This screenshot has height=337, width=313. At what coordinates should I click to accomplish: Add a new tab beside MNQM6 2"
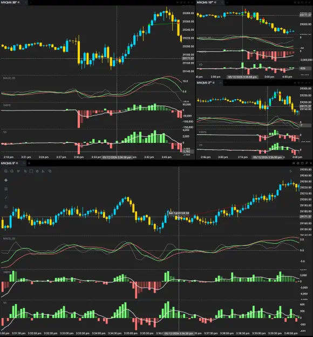pos(226,82)
